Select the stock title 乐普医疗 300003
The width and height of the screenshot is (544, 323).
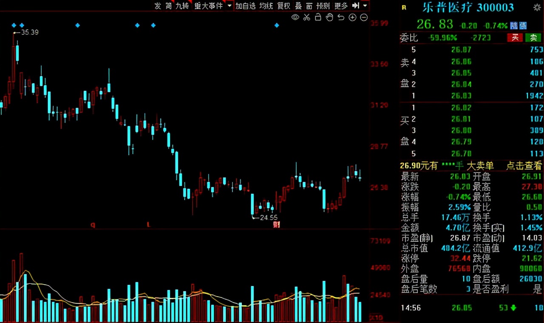click(x=468, y=7)
